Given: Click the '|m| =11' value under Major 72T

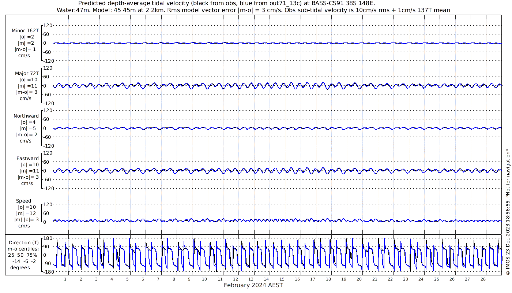Looking at the screenshot, I should click(x=27, y=86).
